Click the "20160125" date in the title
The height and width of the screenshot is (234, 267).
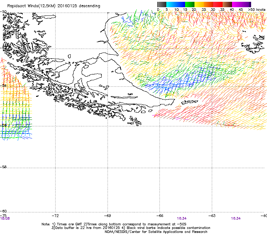(x=67, y=6)
